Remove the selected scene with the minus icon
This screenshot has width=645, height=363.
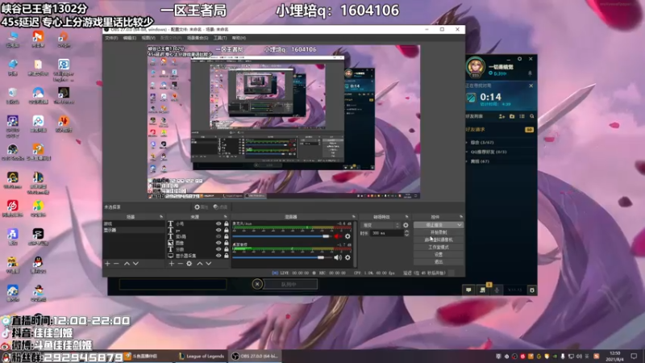tap(116, 264)
